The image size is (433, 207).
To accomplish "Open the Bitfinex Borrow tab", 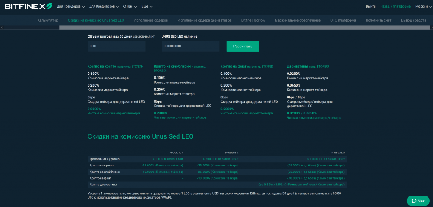I will [x=253, y=20].
